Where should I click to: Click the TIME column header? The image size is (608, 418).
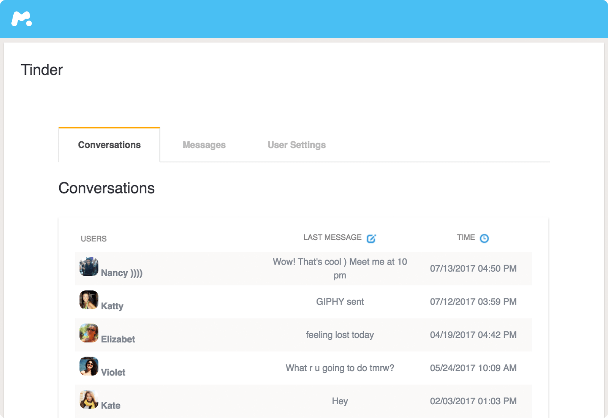(x=466, y=237)
